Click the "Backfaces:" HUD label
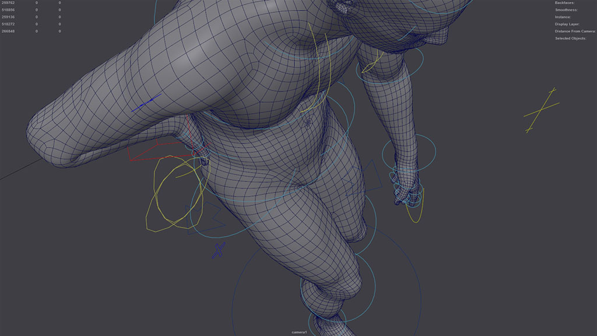 tap(564, 3)
